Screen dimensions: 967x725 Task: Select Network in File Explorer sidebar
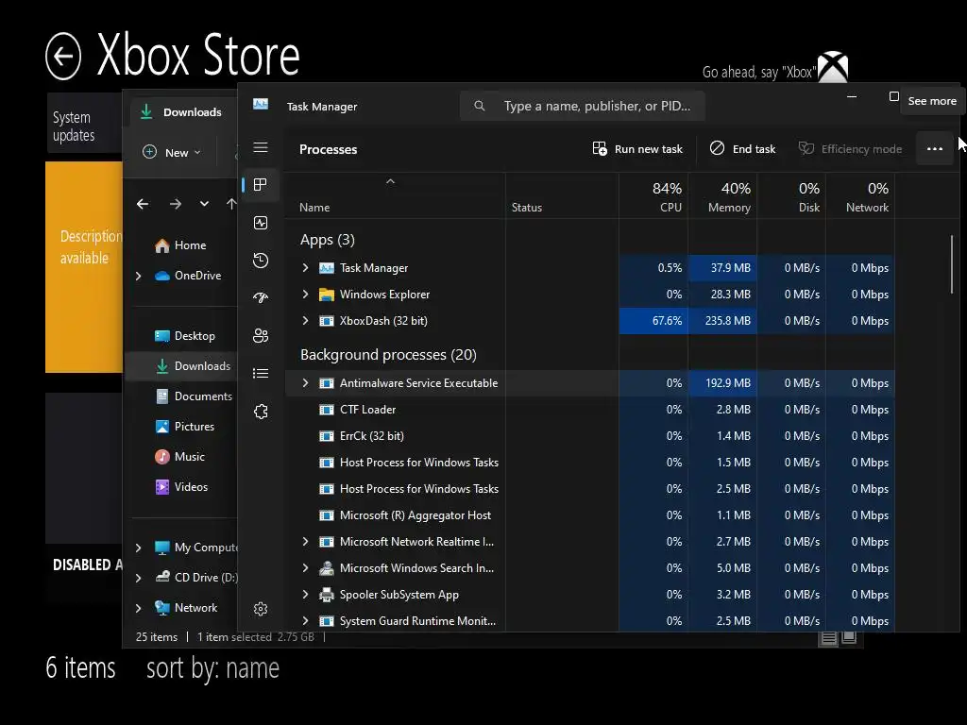click(186, 608)
